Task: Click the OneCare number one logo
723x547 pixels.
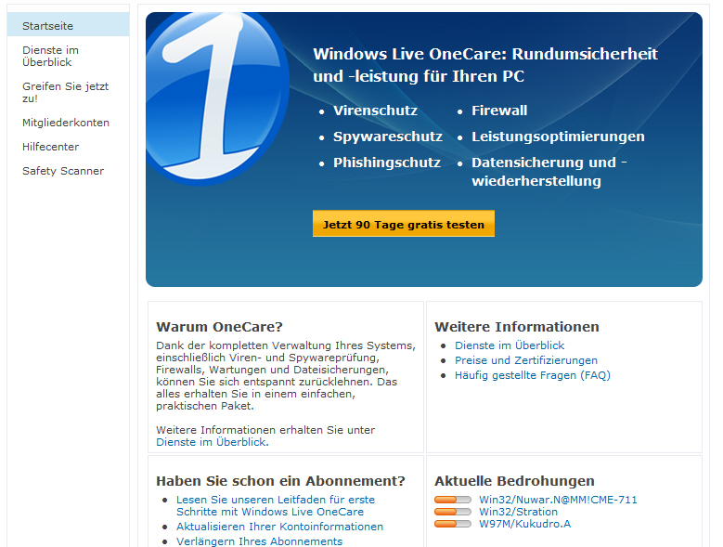Action: [x=217, y=98]
